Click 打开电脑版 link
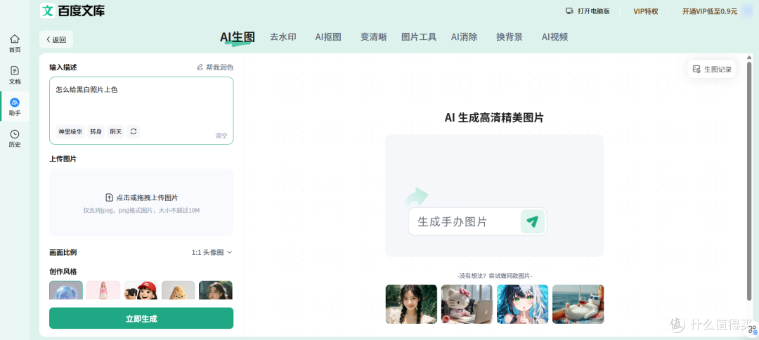This screenshot has height=340, width=759. tap(588, 11)
